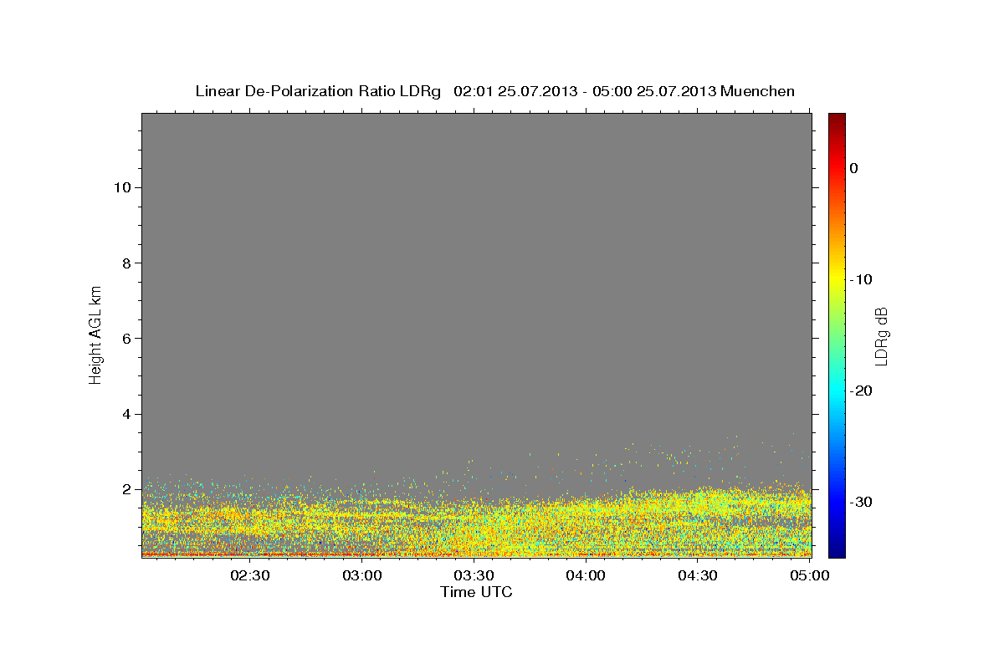Click the colorbar value '-10'
Screen dimensions: 1004x669
(862, 279)
